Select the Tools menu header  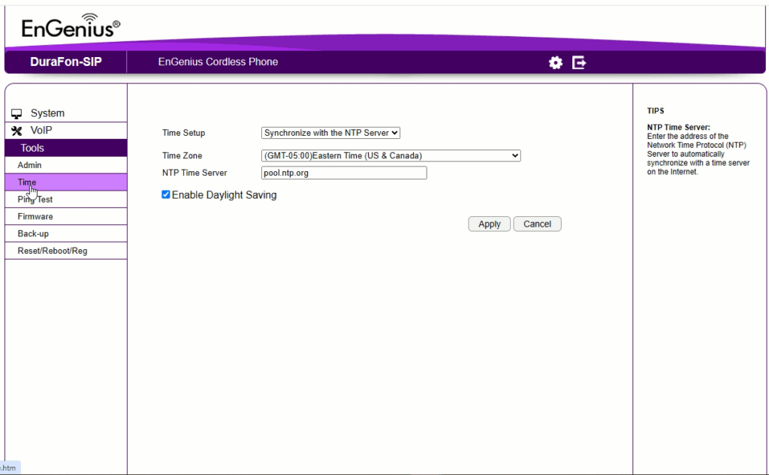[66, 148]
